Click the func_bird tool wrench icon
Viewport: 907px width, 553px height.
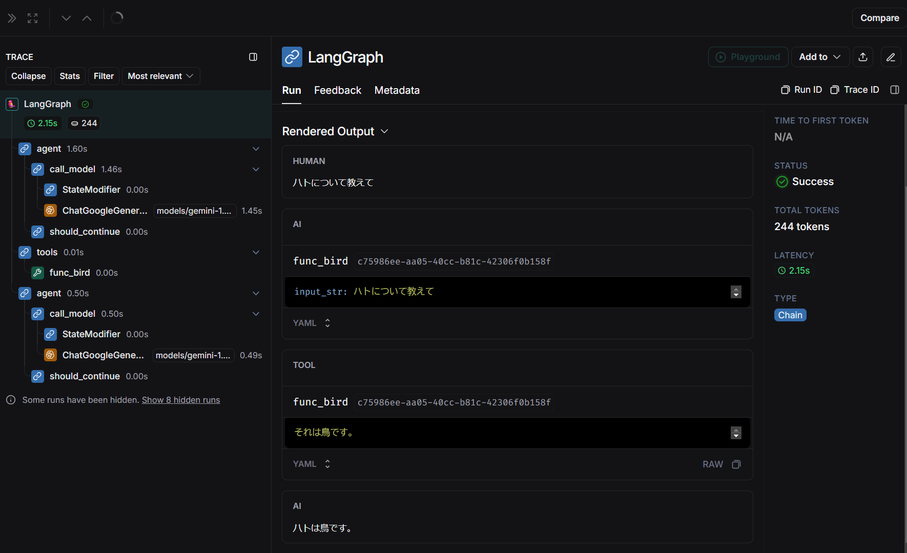[x=38, y=273]
